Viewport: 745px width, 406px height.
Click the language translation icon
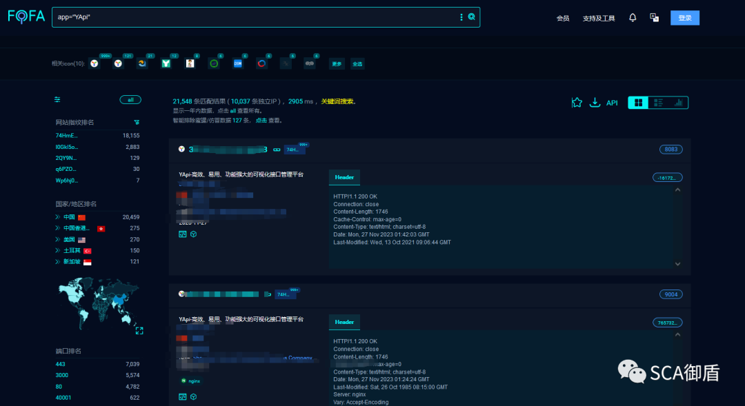(654, 18)
